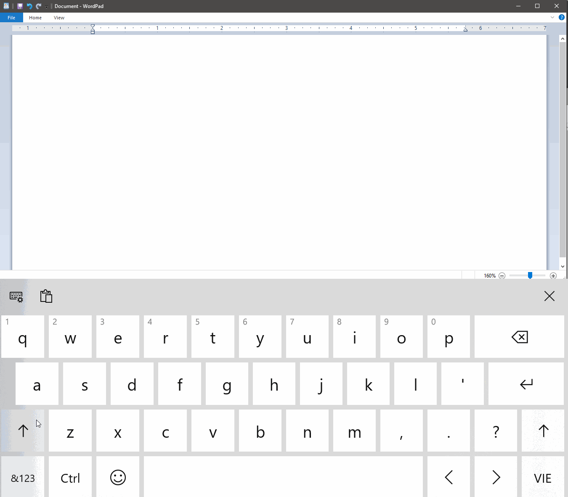Image resolution: width=568 pixels, height=497 pixels.
Task: Tap the x key
Action: pyautogui.click(x=118, y=431)
